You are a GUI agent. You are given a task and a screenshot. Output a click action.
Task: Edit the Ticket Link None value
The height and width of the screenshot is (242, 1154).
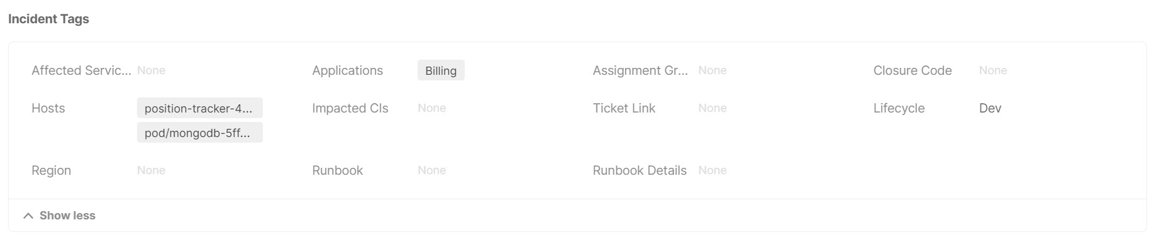[x=713, y=108]
